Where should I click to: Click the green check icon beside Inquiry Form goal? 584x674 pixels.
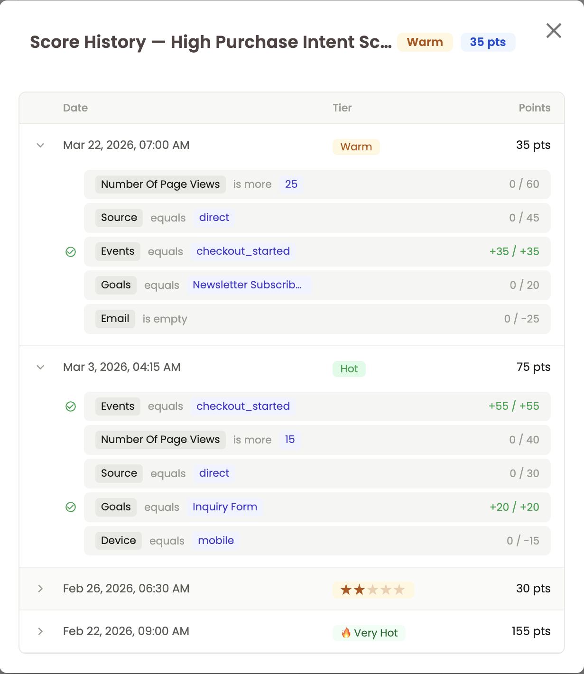click(71, 508)
